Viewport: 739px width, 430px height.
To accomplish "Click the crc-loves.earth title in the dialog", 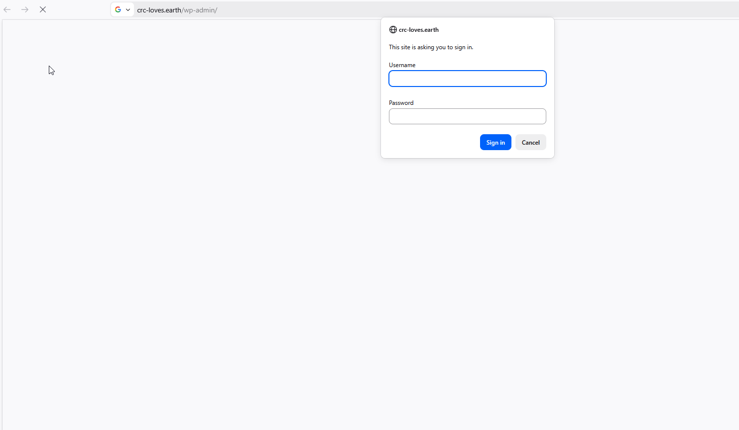I will (419, 30).
